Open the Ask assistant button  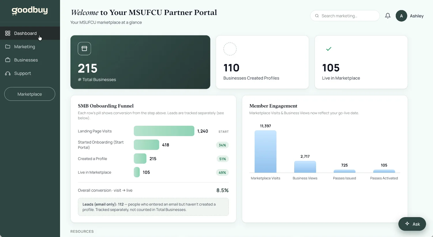click(412, 224)
